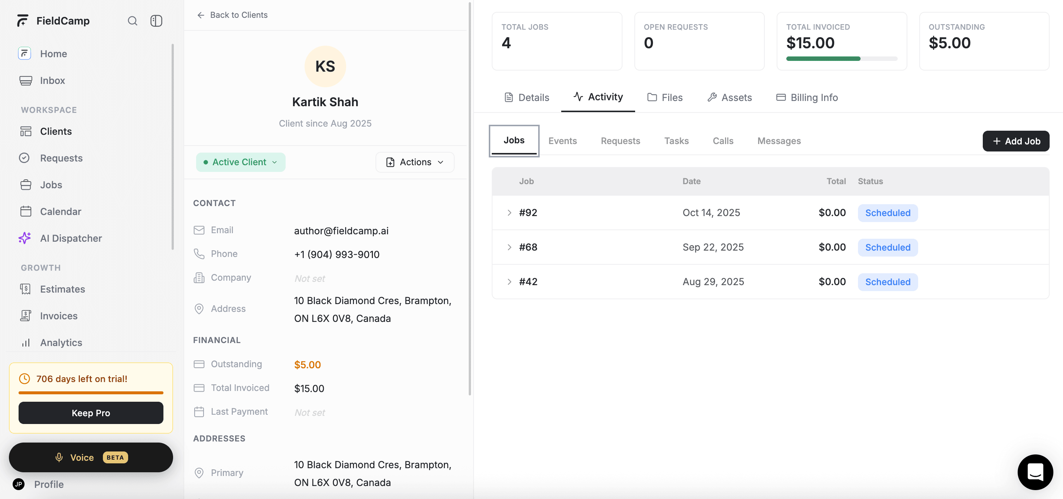
Task: Open the search icon in the top bar
Action: point(133,21)
